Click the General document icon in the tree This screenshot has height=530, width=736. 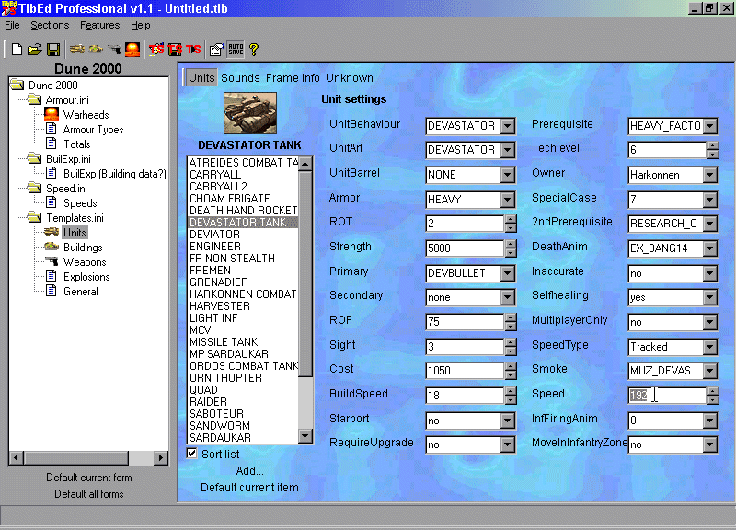[x=52, y=291]
